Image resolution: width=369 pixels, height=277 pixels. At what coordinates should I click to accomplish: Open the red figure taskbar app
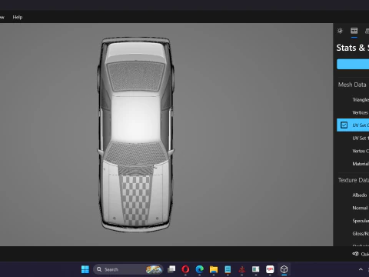[241, 269]
